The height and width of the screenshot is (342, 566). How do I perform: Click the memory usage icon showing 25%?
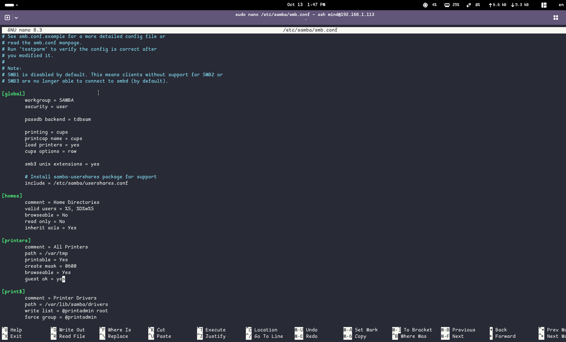[x=447, y=5]
